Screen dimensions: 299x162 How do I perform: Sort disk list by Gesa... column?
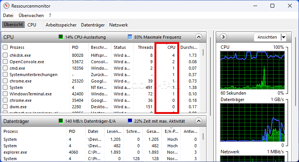coord(153,131)
